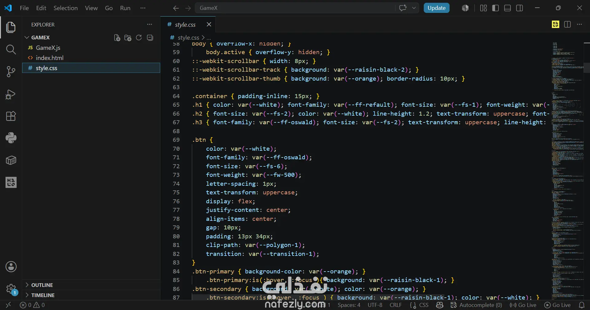Toggle the primary side bar
The width and height of the screenshot is (590, 310).
point(495,8)
